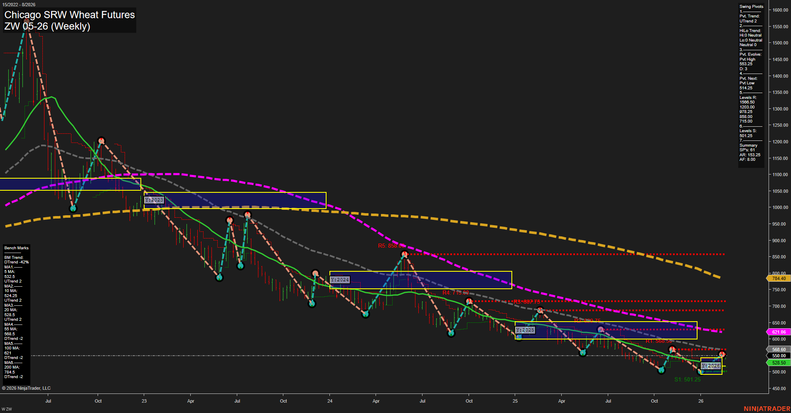Click the gold 784.40 price marker on the axis

(x=779, y=279)
